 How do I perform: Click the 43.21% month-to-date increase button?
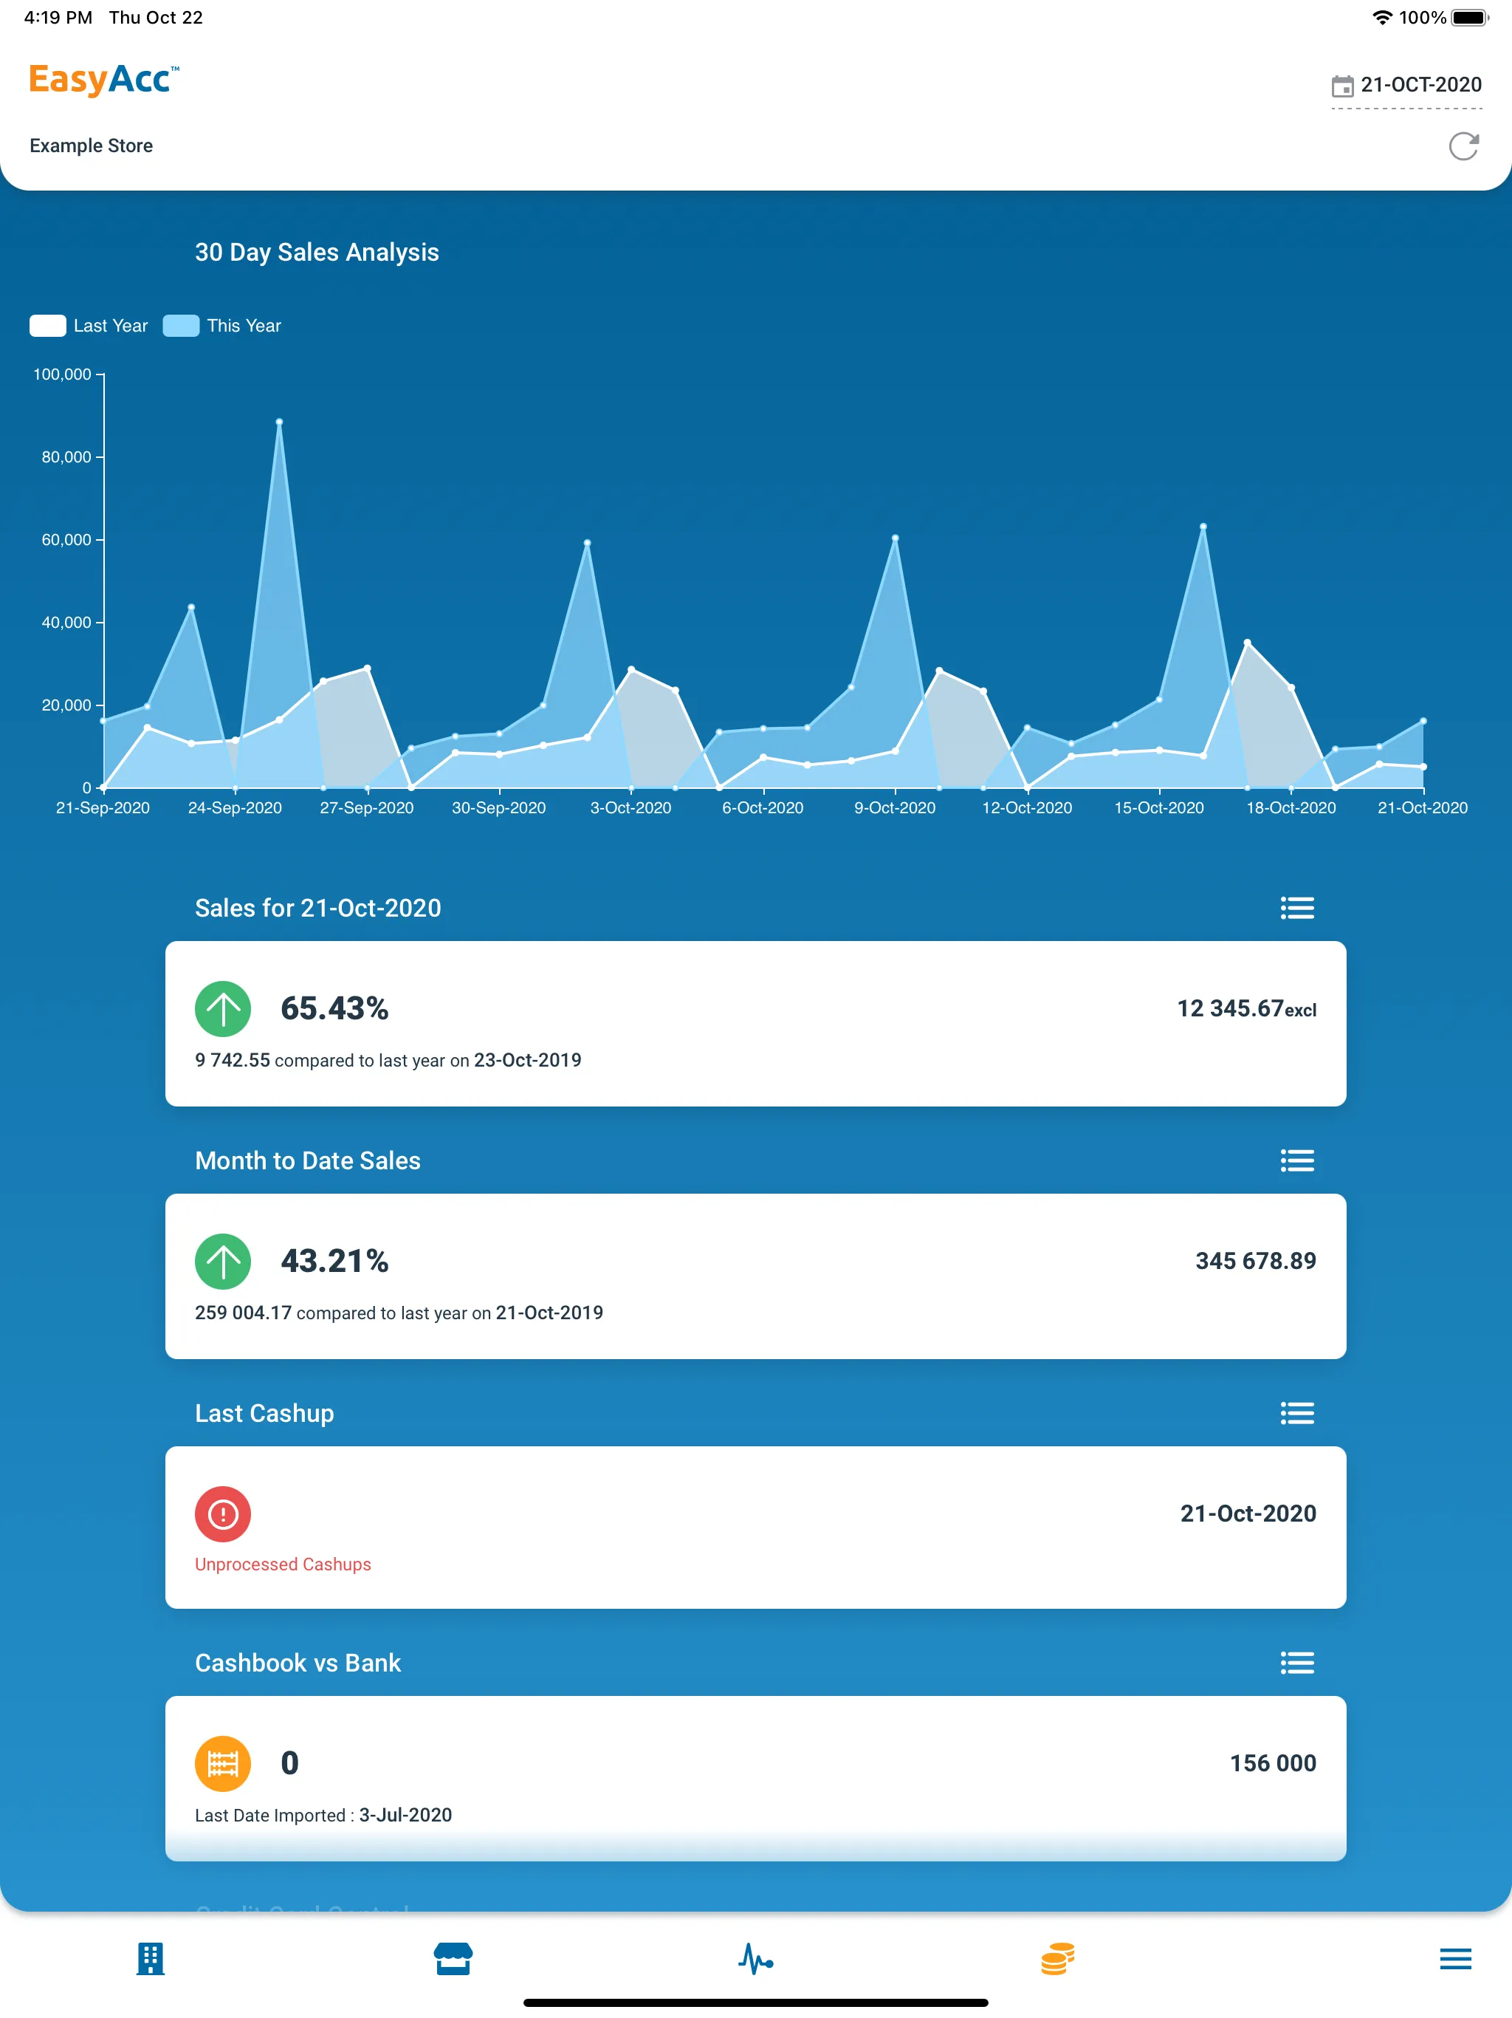[x=334, y=1260]
